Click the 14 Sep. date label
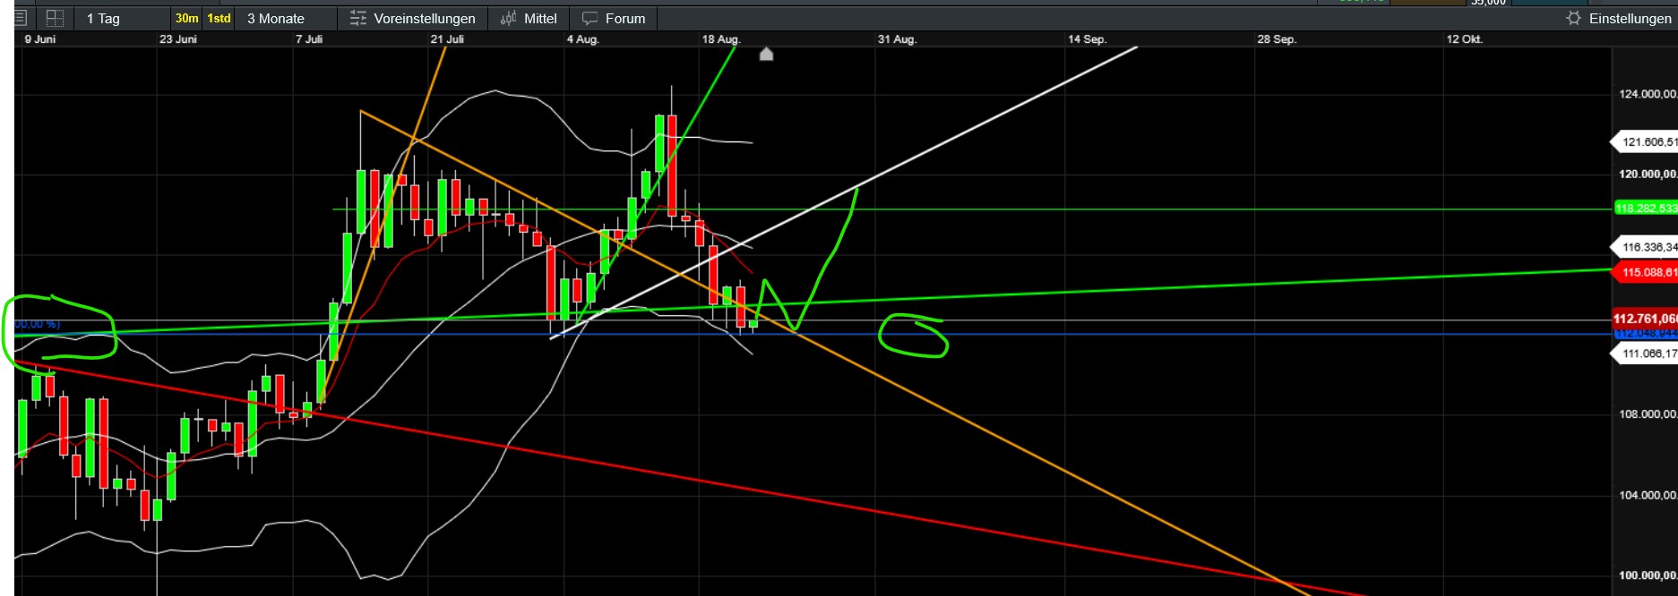The width and height of the screenshot is (1678, 596). tap(1087, 39)
